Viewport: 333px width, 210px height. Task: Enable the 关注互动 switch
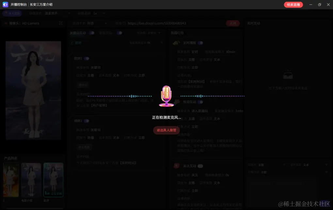pyautogui.click(x=200, y=166)
